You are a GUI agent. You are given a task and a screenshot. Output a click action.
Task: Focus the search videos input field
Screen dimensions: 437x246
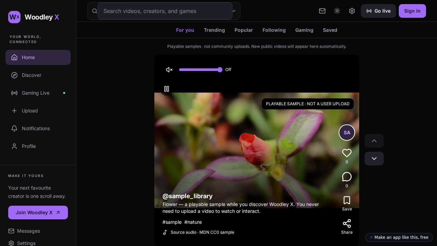point(165,11)
